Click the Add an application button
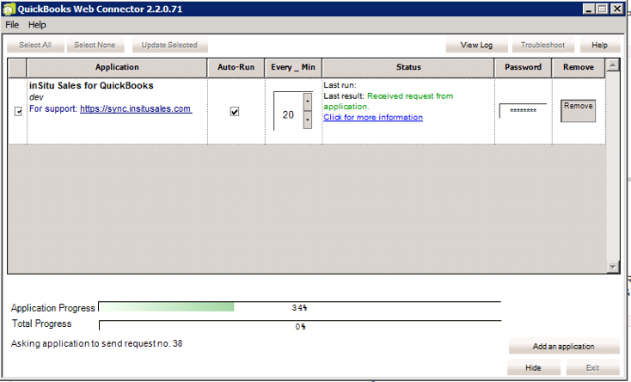 563,347
